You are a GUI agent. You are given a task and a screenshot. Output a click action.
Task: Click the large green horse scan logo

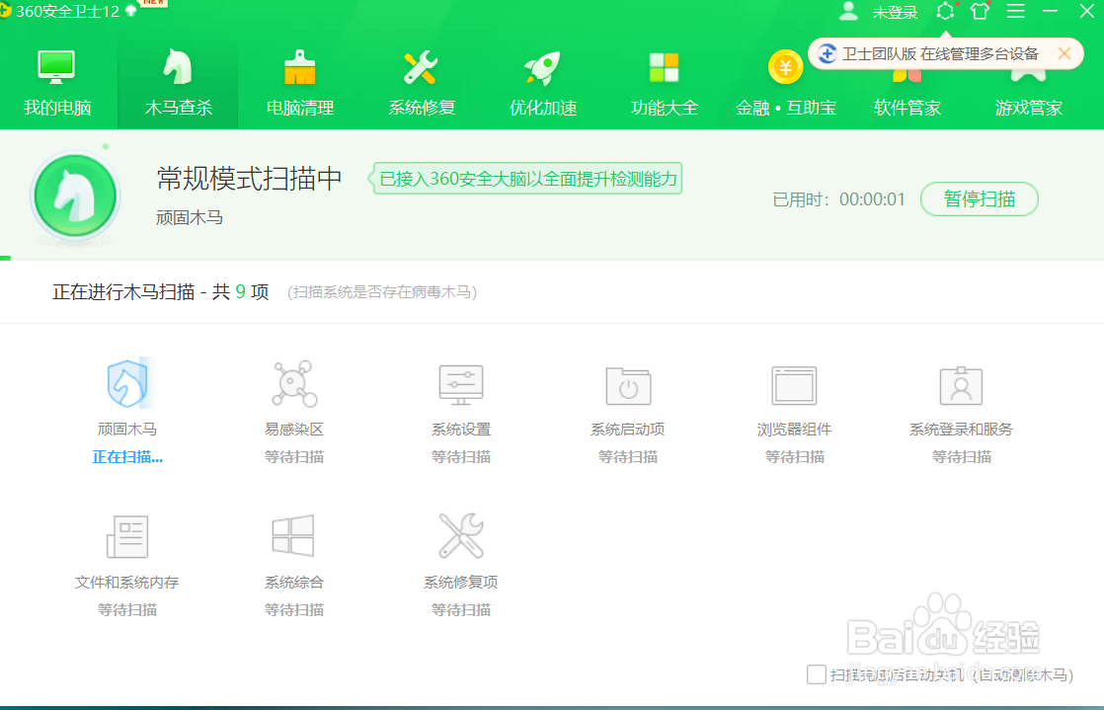point(75,196)
